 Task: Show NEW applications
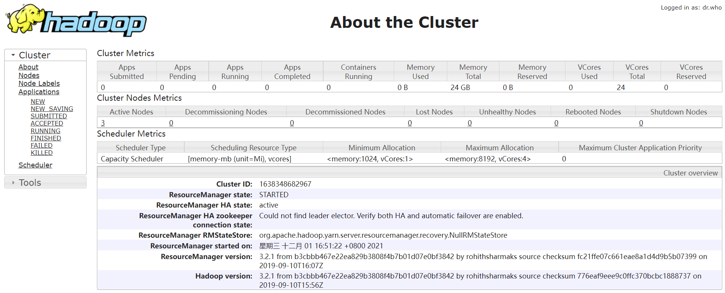point(38,101)
